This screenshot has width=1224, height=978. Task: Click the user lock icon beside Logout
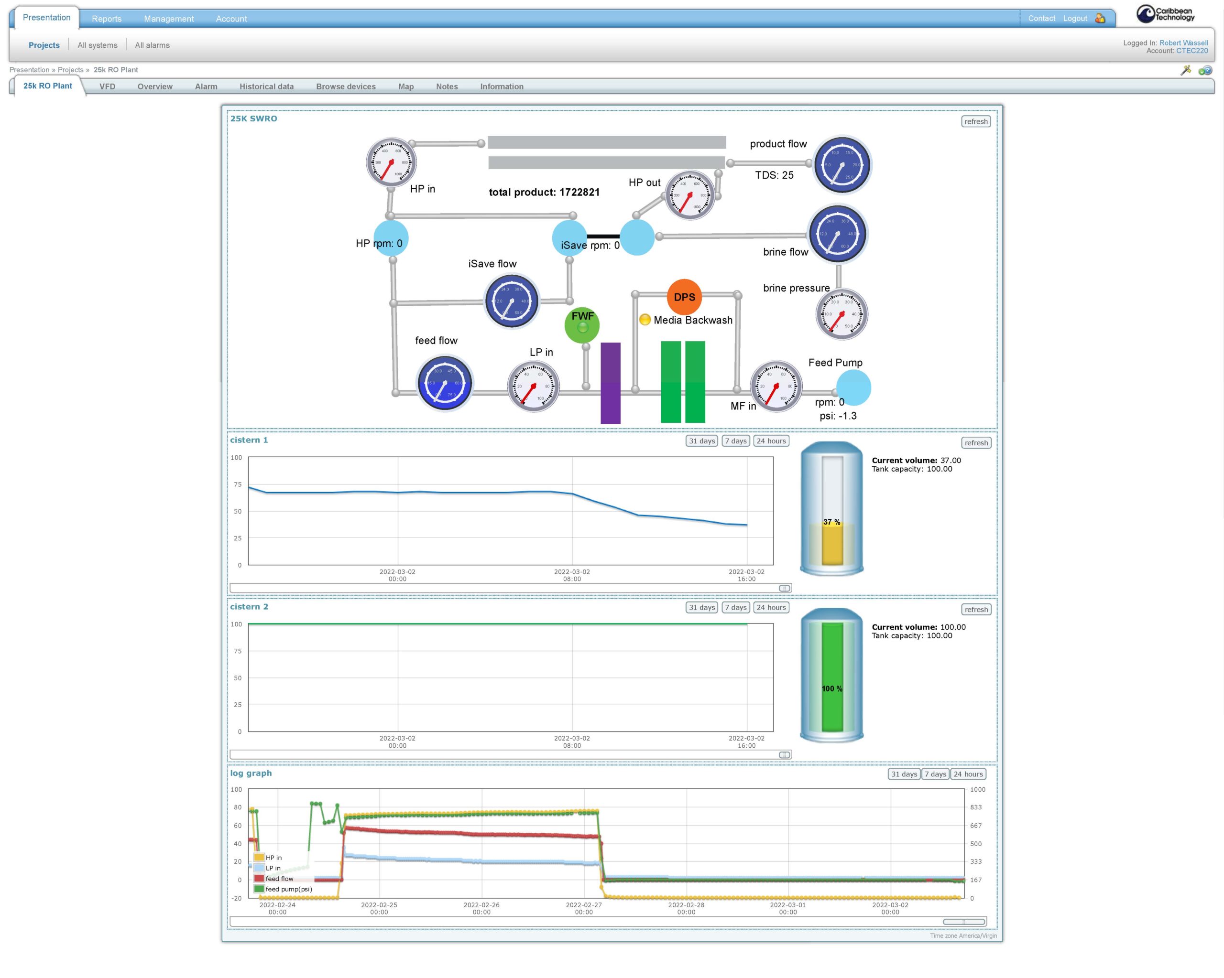(1100, 18)
